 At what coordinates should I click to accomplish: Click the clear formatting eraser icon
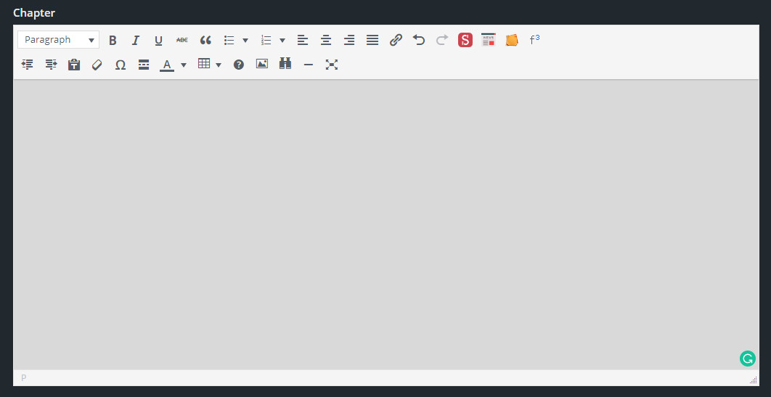tap(97, 65)
